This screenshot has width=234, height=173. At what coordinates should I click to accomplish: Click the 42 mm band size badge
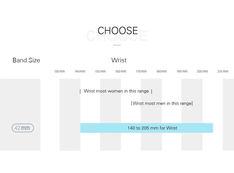tap(23, 128)
